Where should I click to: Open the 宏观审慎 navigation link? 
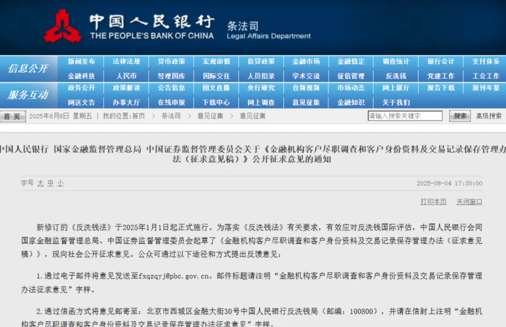click(216, 61)
